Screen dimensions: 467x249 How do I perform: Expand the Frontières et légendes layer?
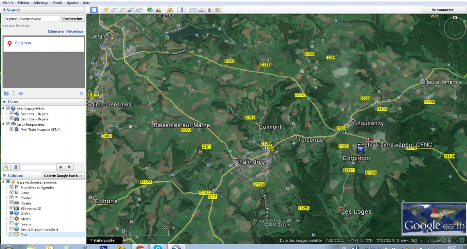(x=7, y=187)
